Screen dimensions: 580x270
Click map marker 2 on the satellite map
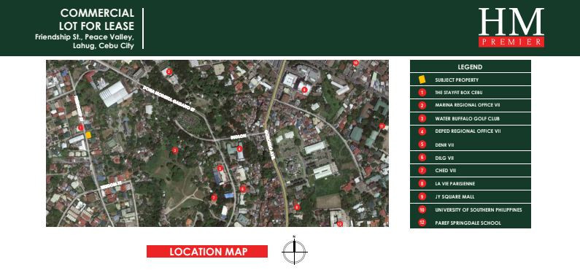pos(169,72)
